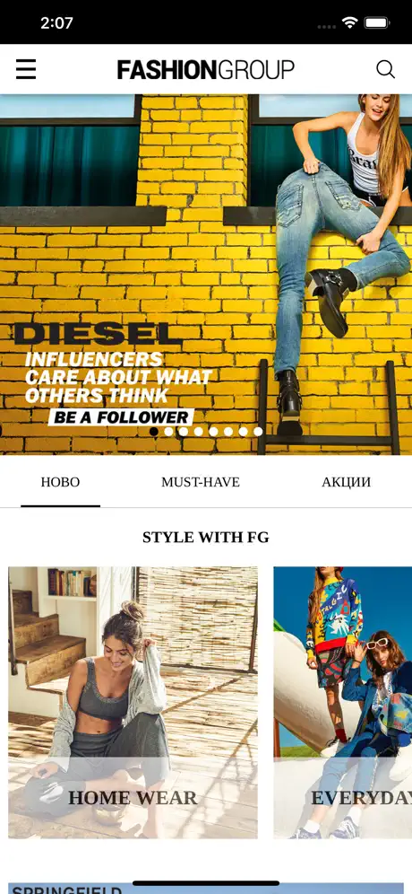The height and width of the screenshot is (894, 412).
Task: Tap the BE A FOLLOWER label
Action: pos(121,416)
